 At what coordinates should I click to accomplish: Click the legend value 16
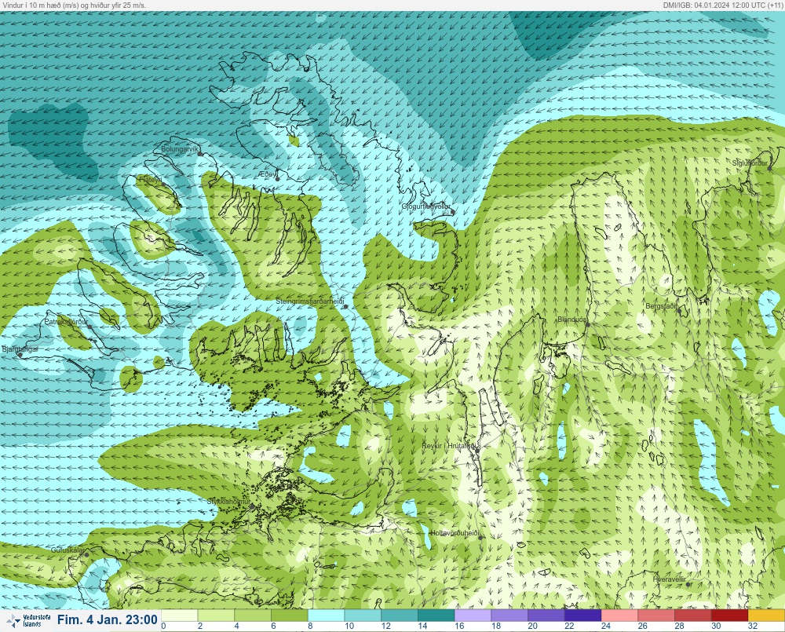[x=459, y=626]
